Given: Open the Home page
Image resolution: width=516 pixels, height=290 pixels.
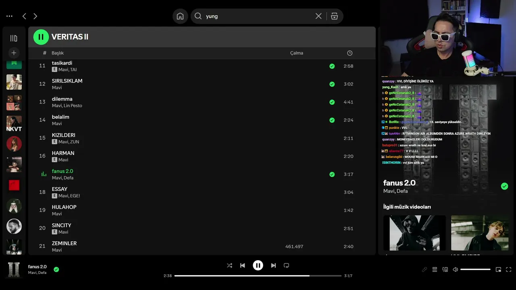Looking at the screenshot, I should click(x=180, y=16).
